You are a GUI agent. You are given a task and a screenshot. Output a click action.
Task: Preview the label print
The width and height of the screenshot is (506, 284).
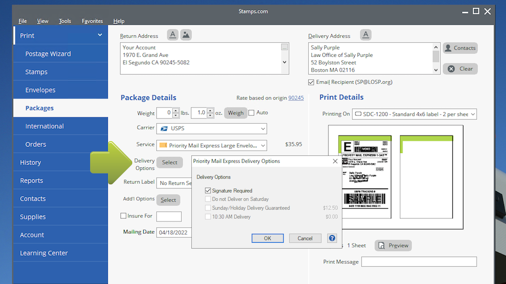[x=393, y=245]
